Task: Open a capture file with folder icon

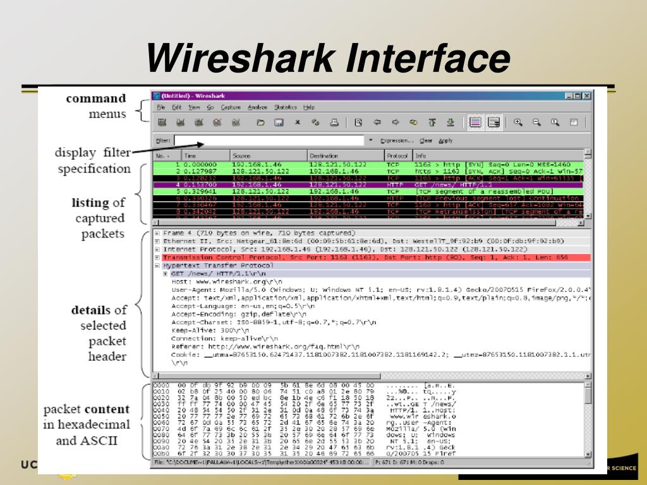Action: pyautogui.click(x=260, y=123)
